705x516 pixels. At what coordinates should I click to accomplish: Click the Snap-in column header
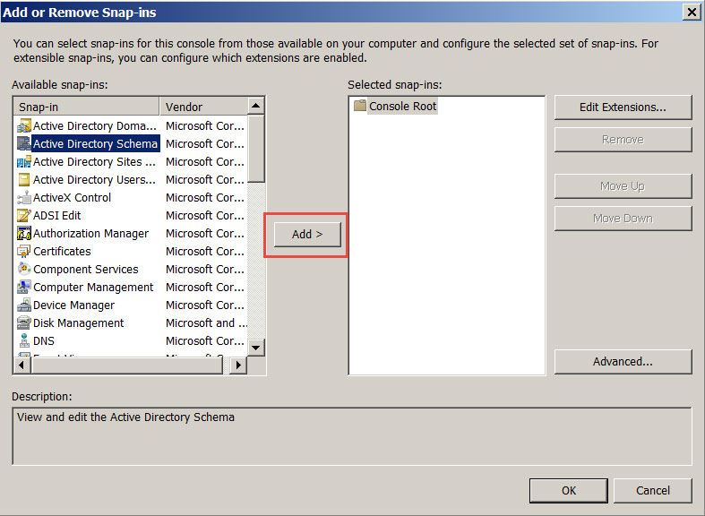coord(87,107)
